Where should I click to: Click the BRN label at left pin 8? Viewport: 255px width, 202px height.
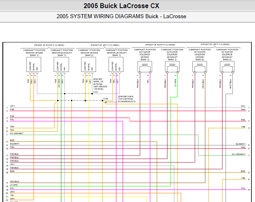[12, 140]
